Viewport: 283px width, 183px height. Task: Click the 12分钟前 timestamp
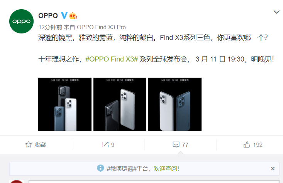coord(50,27)
